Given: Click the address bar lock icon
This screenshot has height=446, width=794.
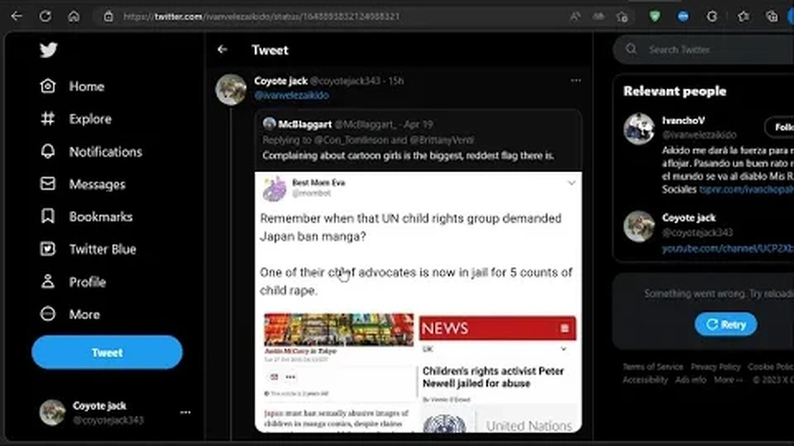Looking at the screenshot, I should (x=109, y=17).
